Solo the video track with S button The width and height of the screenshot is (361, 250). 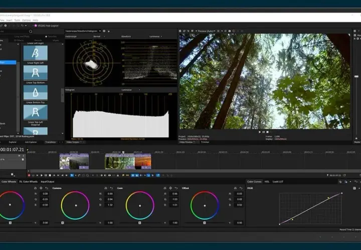[23, 155]
